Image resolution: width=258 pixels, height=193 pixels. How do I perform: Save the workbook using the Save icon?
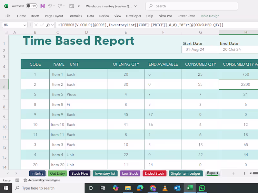pos(43,6)
